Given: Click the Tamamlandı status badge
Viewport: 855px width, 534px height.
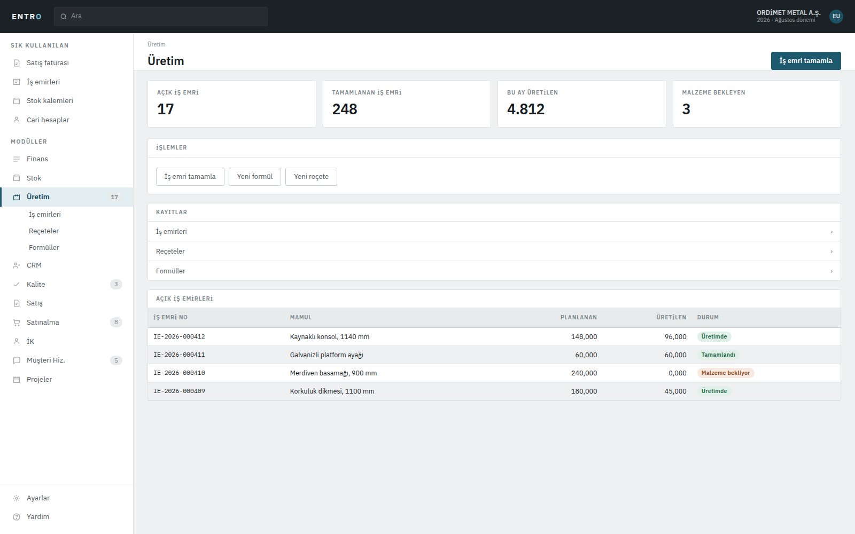Looking at the screenshot, I should [718, 355].
